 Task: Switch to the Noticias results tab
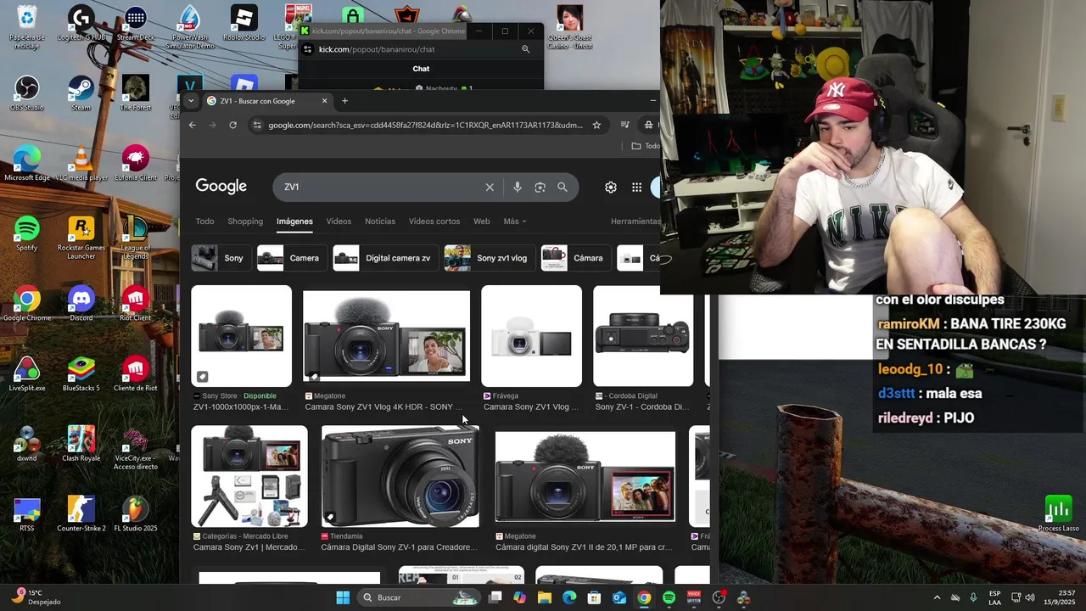tap(380, 221)
